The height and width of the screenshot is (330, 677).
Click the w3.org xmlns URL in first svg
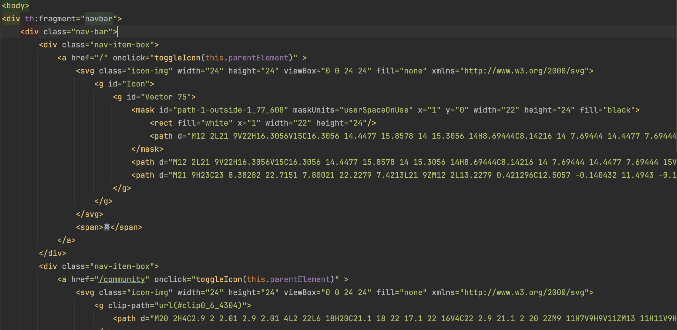click(x=524, y=71)
